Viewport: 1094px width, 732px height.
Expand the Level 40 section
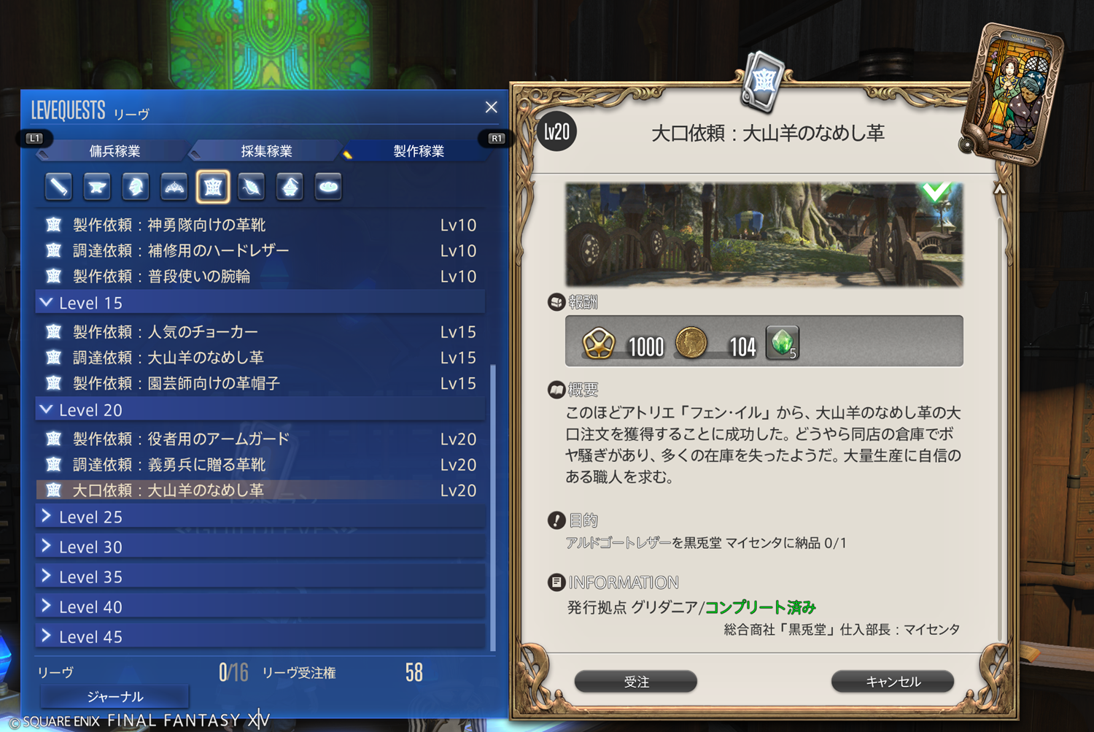click(x=260, y=606)
